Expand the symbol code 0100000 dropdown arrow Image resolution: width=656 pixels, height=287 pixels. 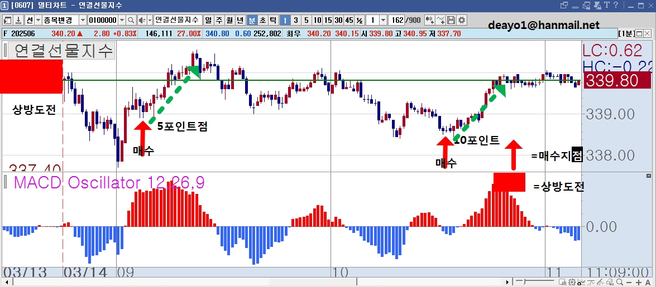122,20
